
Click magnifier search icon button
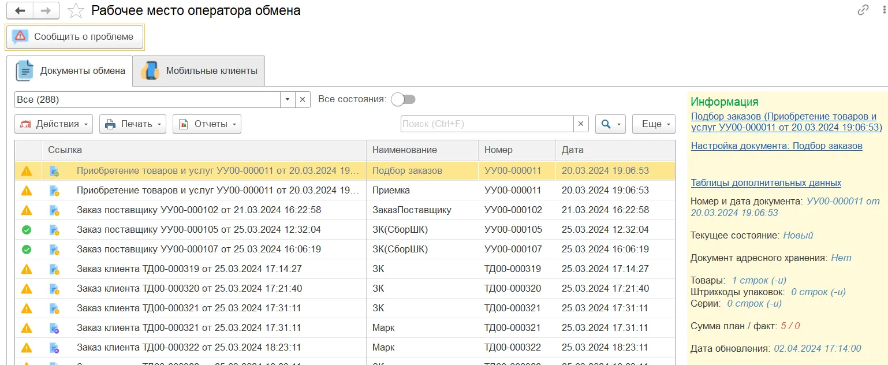610,124
